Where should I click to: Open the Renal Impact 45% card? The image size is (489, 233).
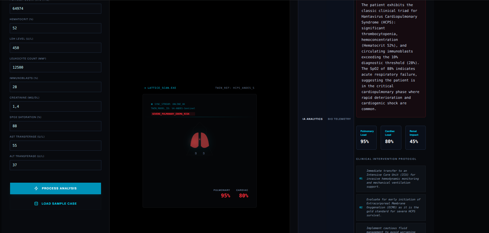[415, 138]
